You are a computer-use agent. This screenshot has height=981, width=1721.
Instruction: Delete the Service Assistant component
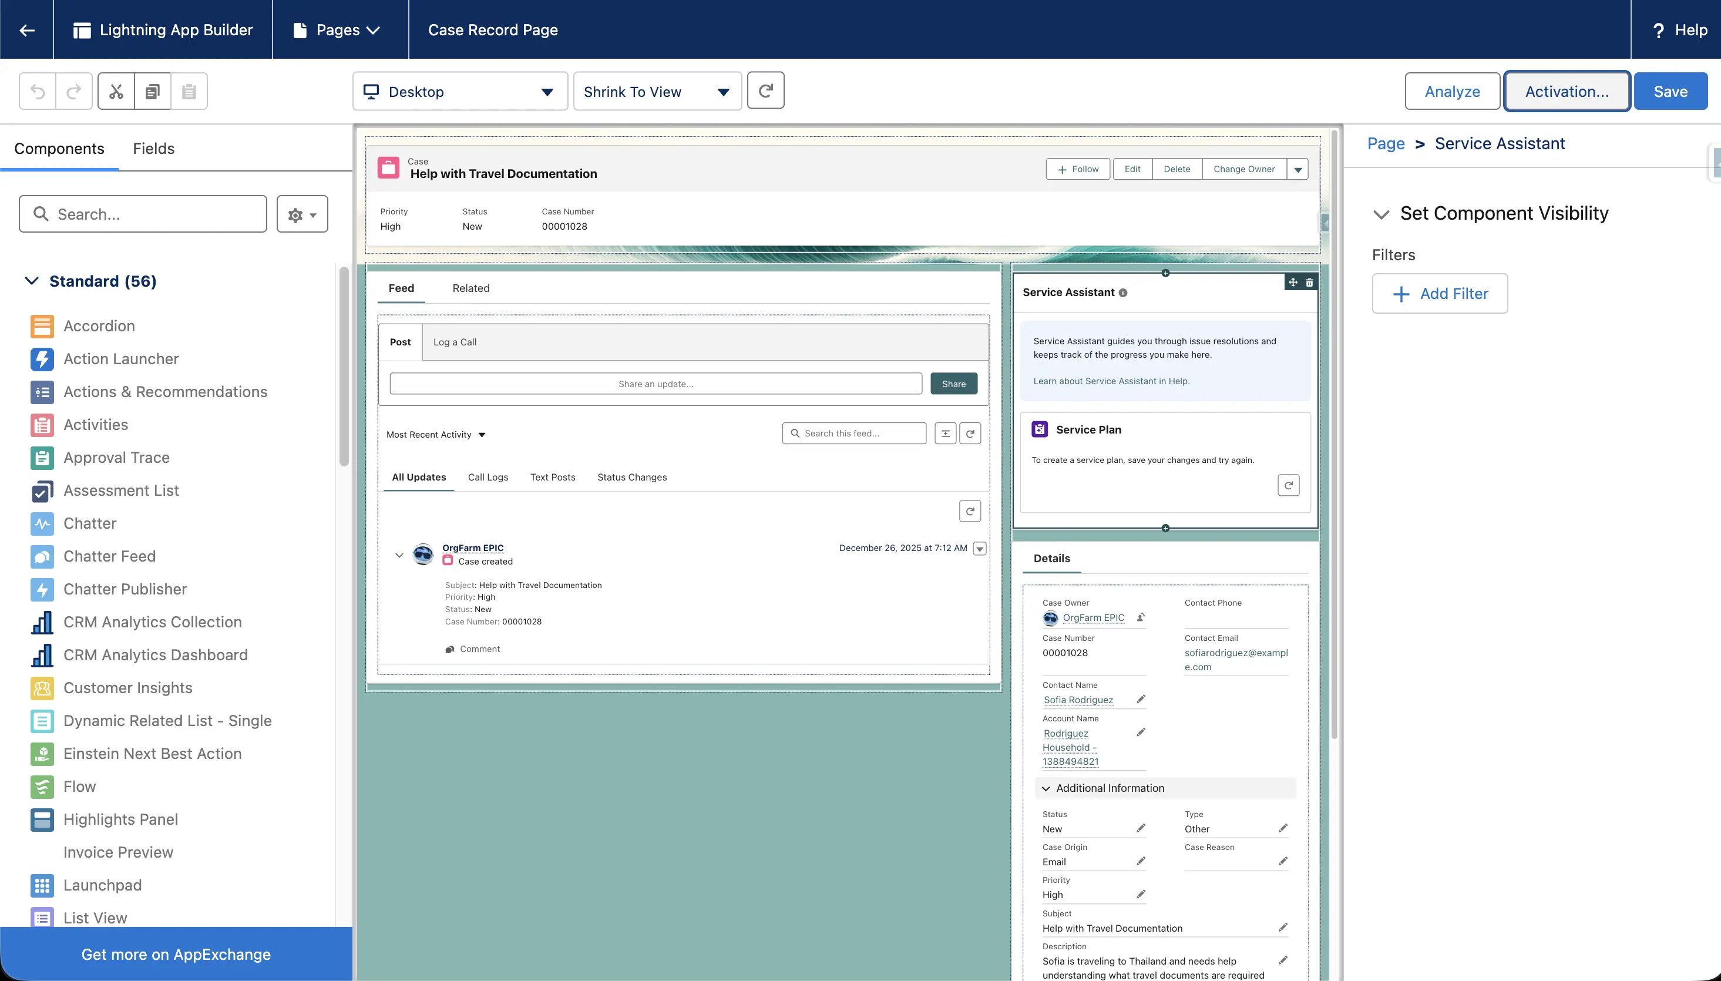click(1309, 283)
